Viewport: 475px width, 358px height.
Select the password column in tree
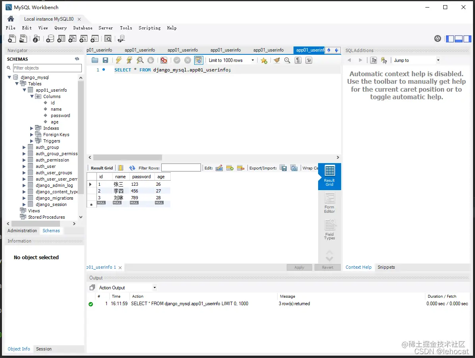tap(60, 115)
